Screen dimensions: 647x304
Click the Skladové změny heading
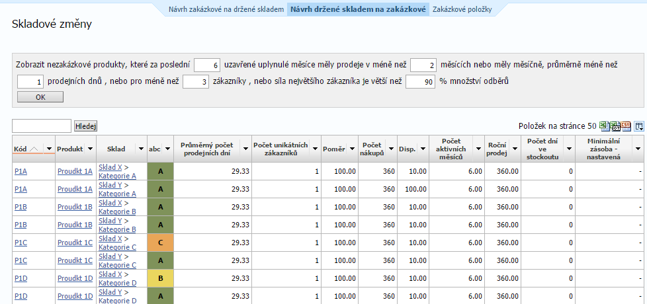(x=52, y=24)
